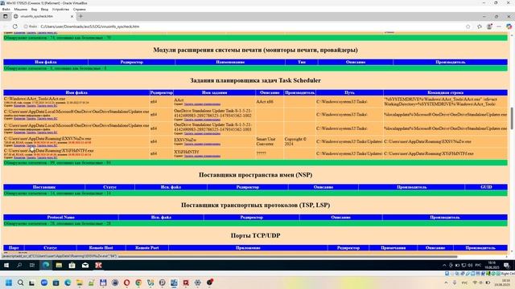Click the host Wi-Fi tray icon
The width and height of the screenshot is (515, 289).
point(475,283)
